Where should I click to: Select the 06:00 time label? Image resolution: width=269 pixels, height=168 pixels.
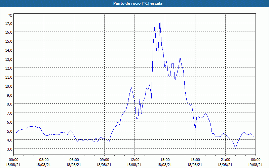(x=74, y=160)
